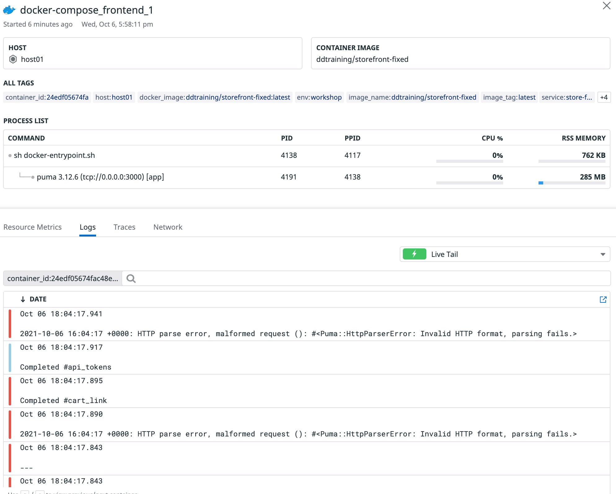Close the container side panel
The image size is (616, 494).
point(606,6)
